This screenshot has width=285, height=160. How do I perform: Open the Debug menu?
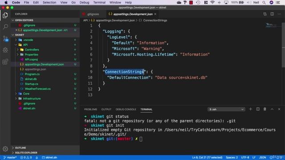84,2
